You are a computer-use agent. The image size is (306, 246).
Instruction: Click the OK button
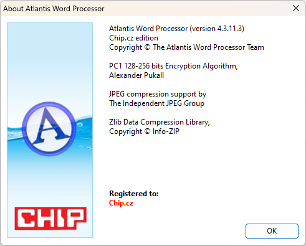click(x=272, y=231)
